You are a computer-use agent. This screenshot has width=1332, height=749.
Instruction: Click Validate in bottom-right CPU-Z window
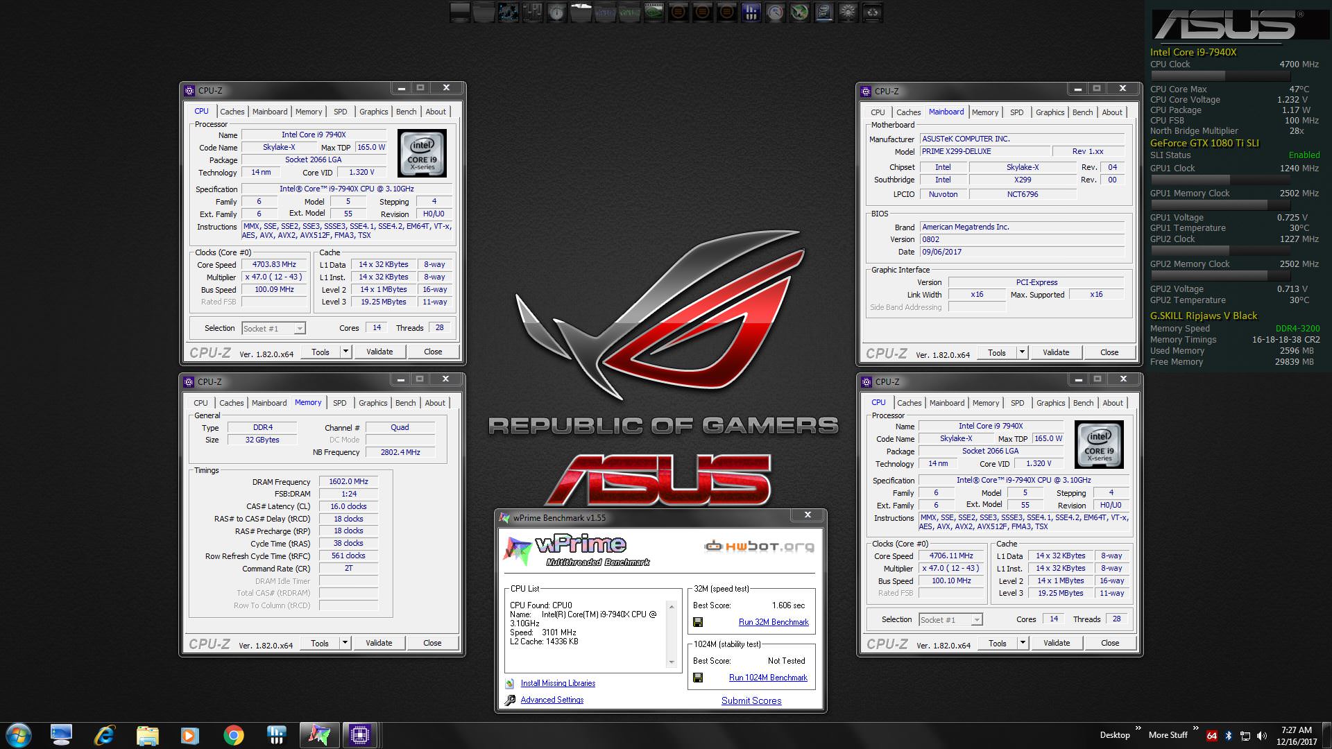coord(1057,643)
